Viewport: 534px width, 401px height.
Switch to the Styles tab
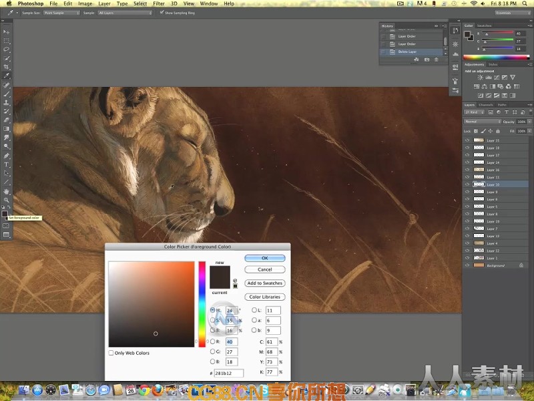pyautogui.click(x=493, y=64)
